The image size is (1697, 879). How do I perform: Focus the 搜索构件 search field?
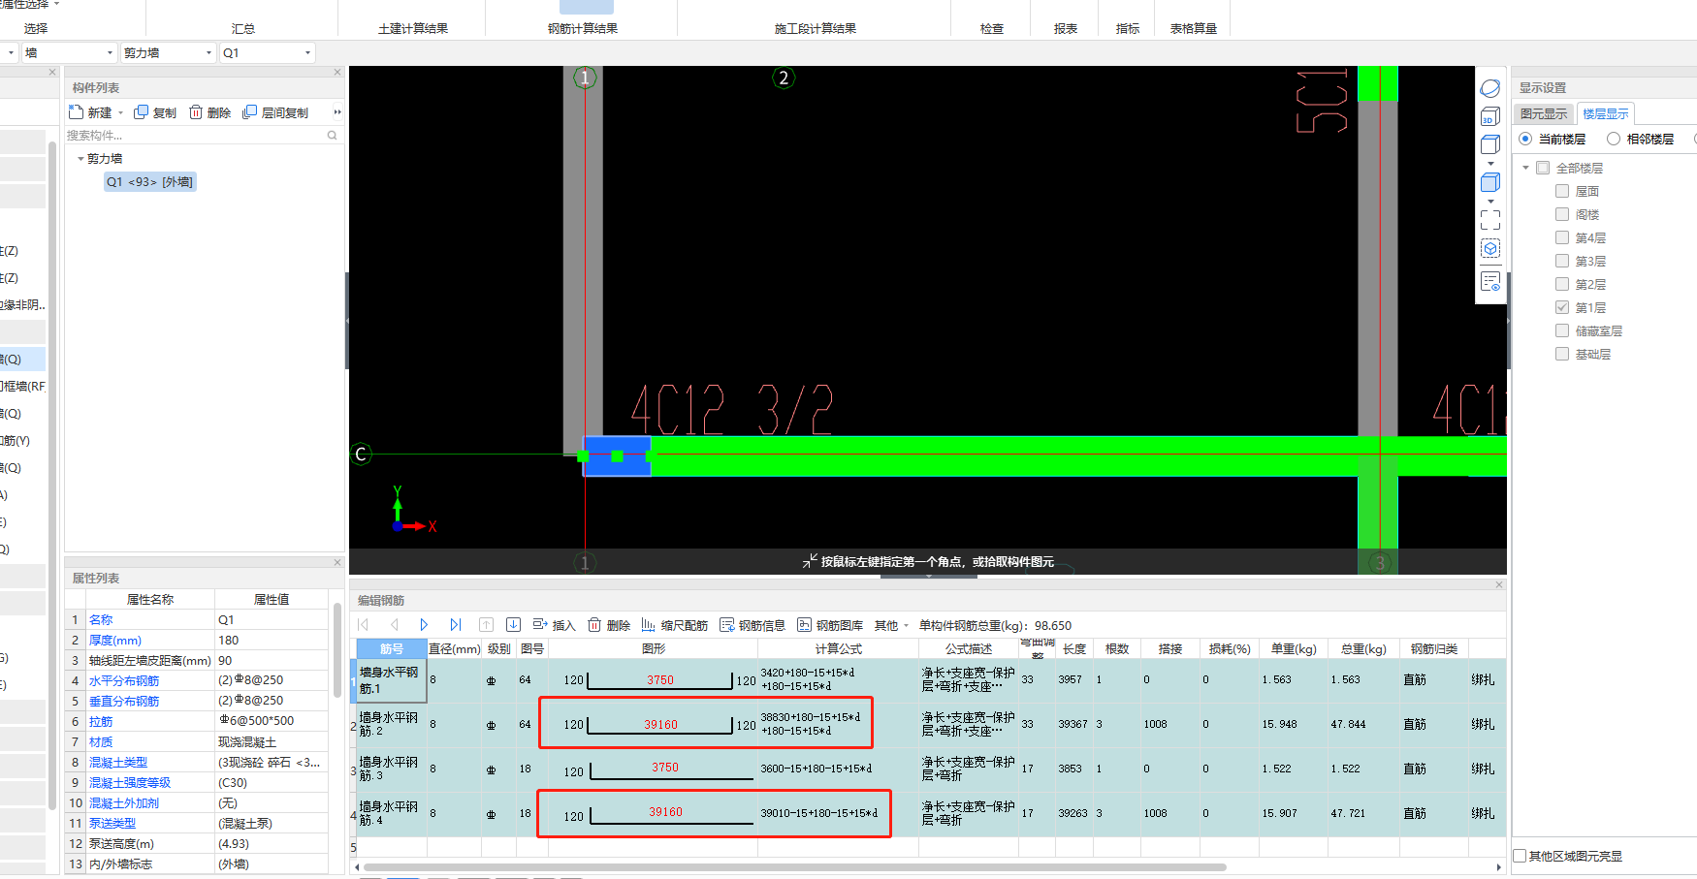click(x=194, y=136)
